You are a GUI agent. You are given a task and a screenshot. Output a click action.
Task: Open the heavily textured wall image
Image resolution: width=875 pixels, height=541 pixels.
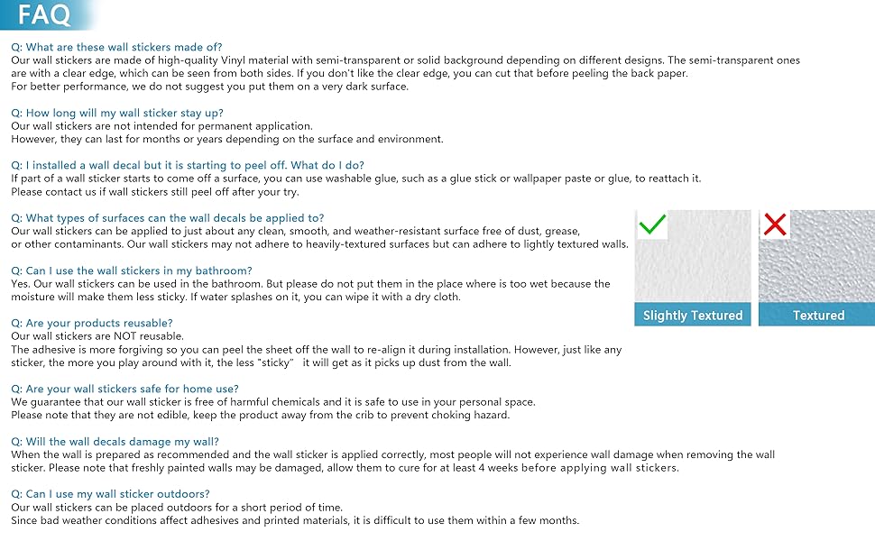coord(818,261)
